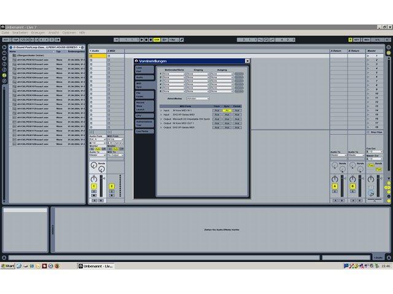Open the Optionen menu

click(x=69, y=32)
